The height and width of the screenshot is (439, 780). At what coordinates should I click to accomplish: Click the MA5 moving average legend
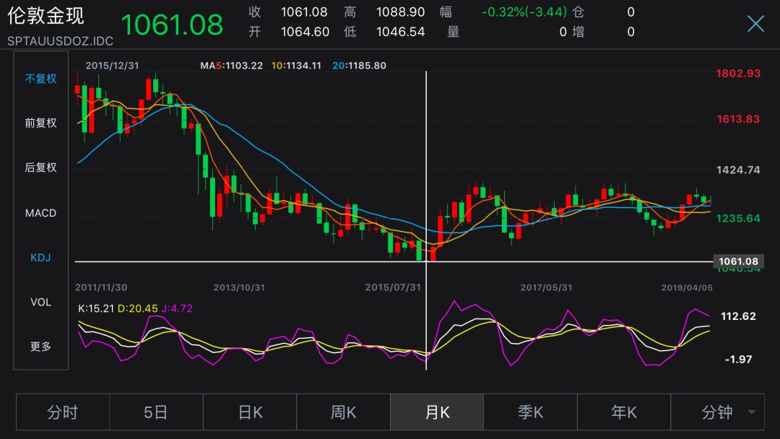tap(231, 66)
